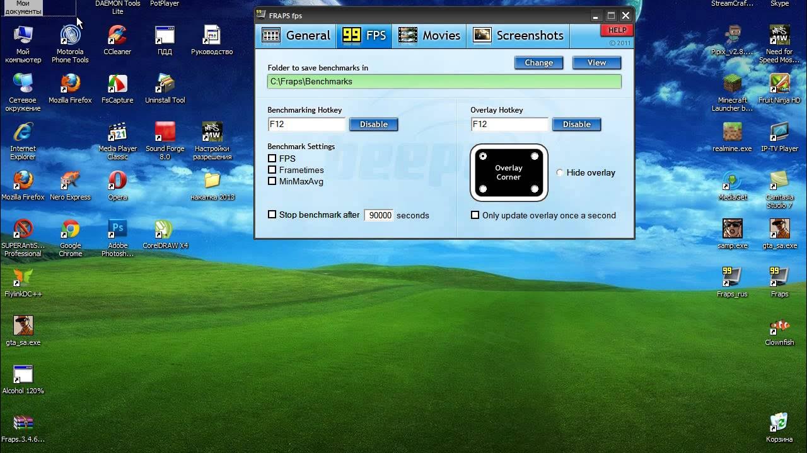Select the Adobe Photoshop shortcut

click(117, 238)
